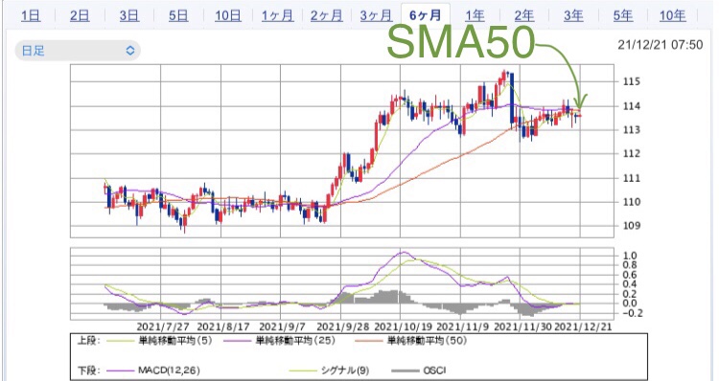Select the 3ヶ月 range tab
The image size is (719, 381).
[x=376, y=16]
